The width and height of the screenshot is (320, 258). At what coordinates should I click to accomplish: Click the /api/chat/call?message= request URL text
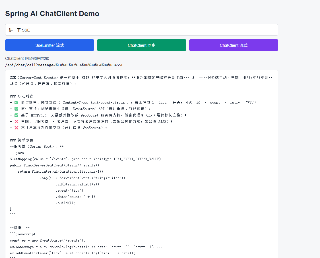64,65
